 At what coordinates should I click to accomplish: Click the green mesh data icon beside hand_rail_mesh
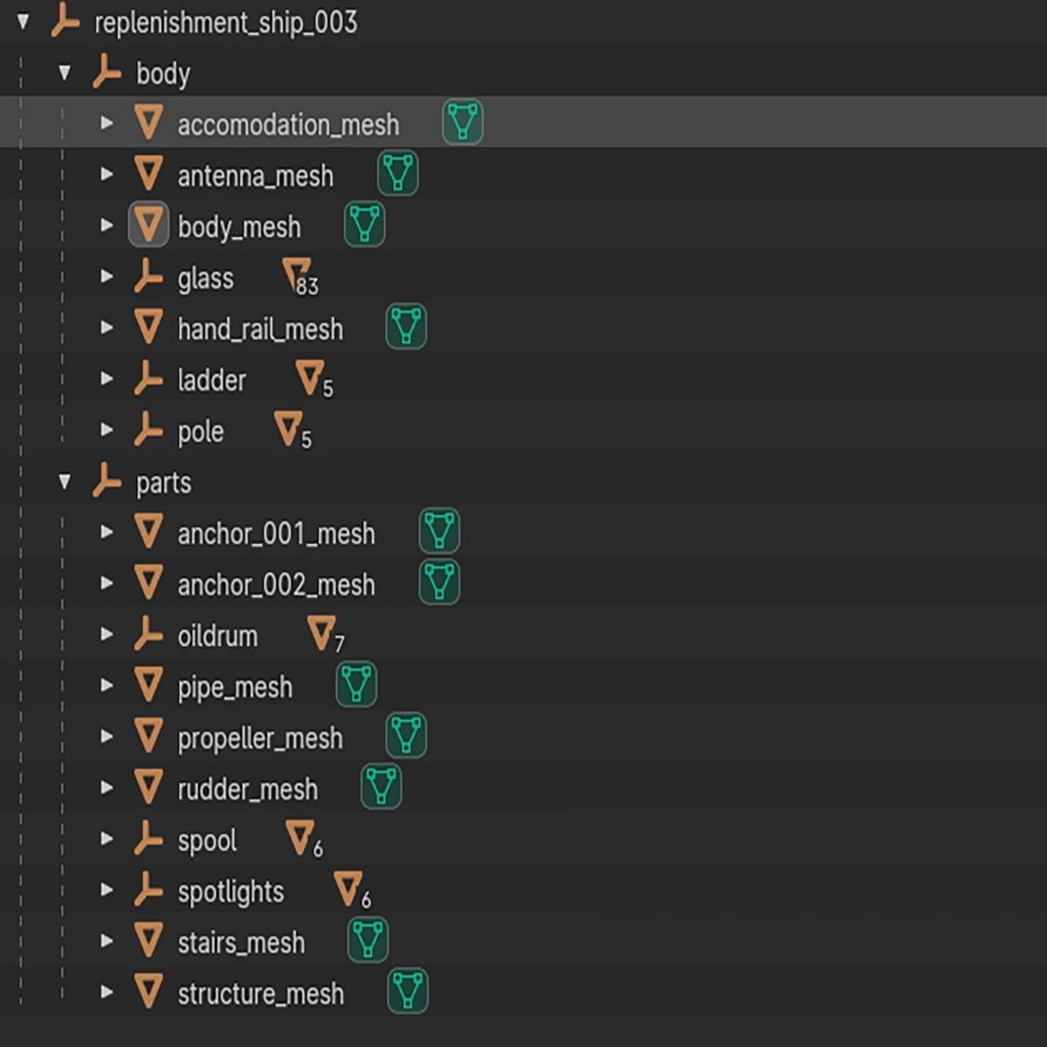pos(407,327)
